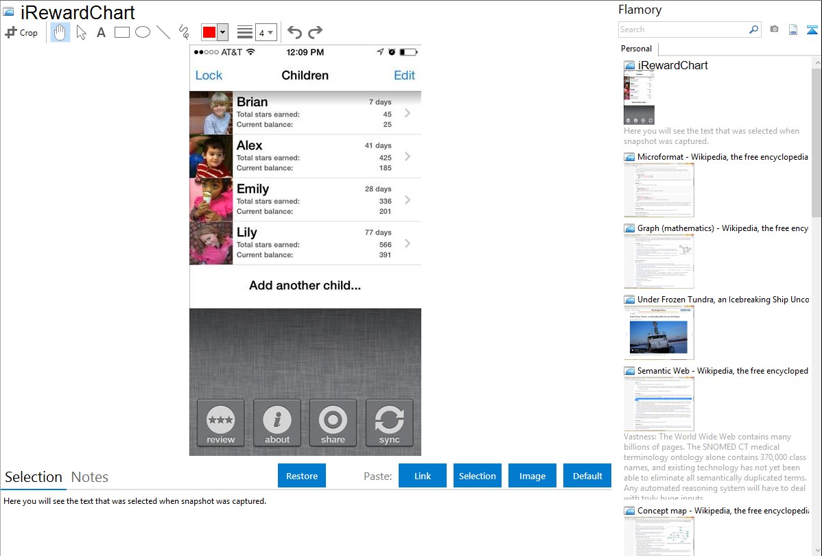Open the line width dropdown showing 4
The image size is (822, 556).
[x=266, y=32]
